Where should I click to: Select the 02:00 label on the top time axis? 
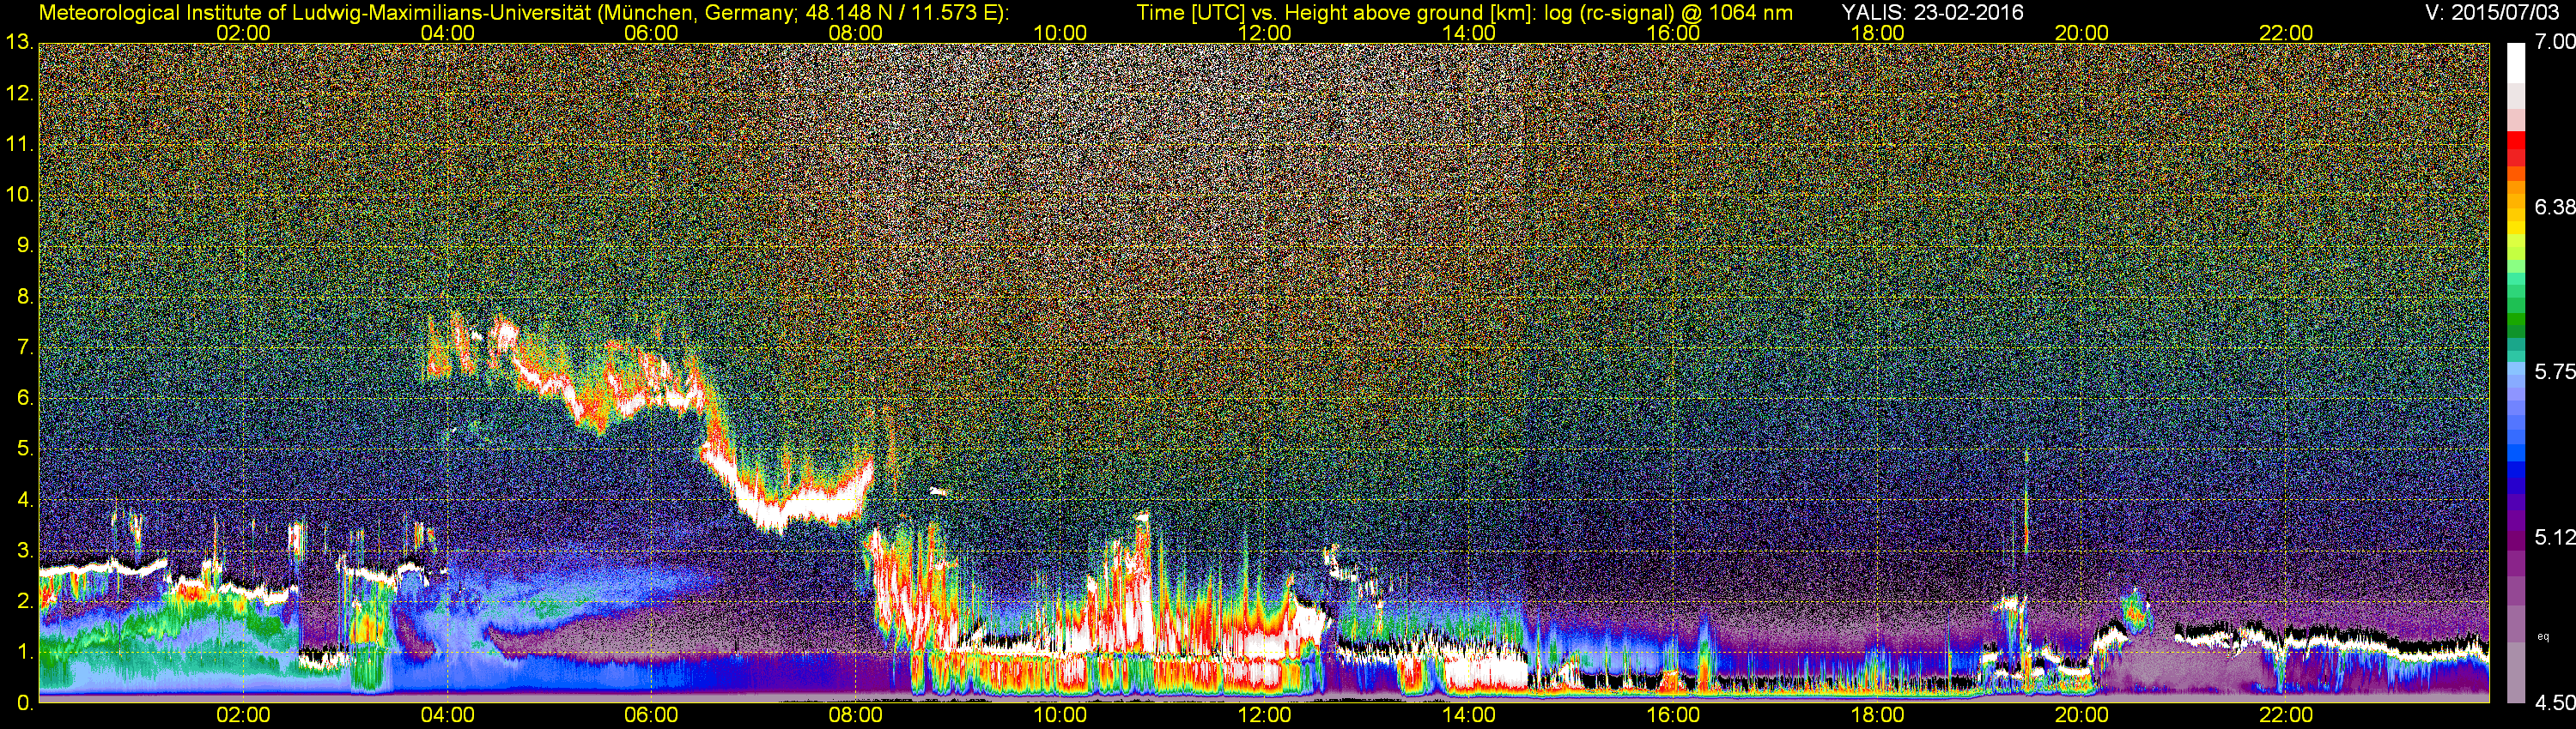coord(243,33)
